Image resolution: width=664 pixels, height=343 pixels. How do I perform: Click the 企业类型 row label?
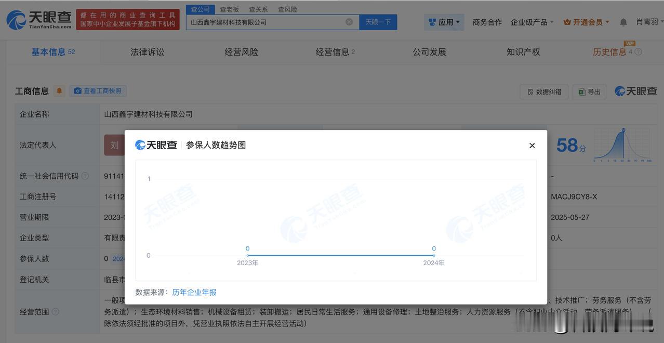click(x=34, y=238)
